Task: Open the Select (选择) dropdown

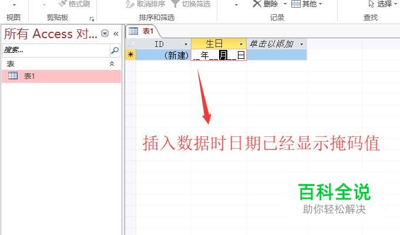Action: point(382,4)
